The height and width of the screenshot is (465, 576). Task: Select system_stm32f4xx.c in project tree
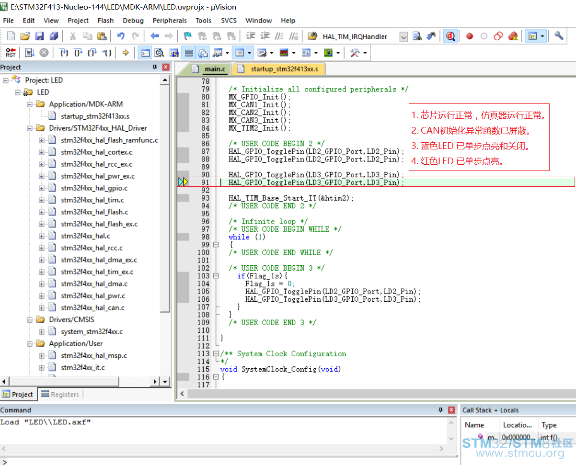(92, 331)
